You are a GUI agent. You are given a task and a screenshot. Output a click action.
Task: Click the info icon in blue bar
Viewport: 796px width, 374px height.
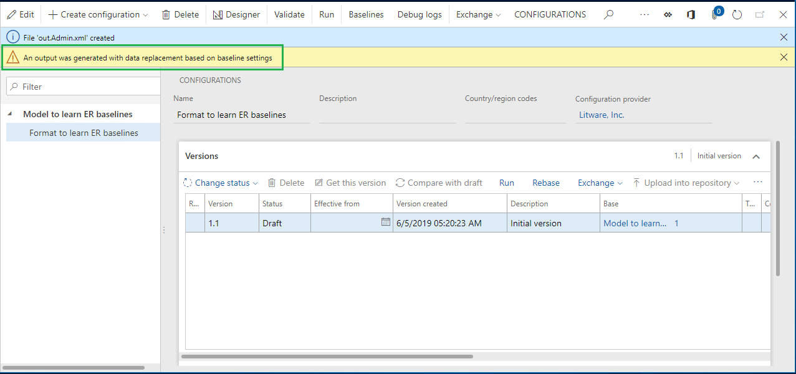pos(12,37)
